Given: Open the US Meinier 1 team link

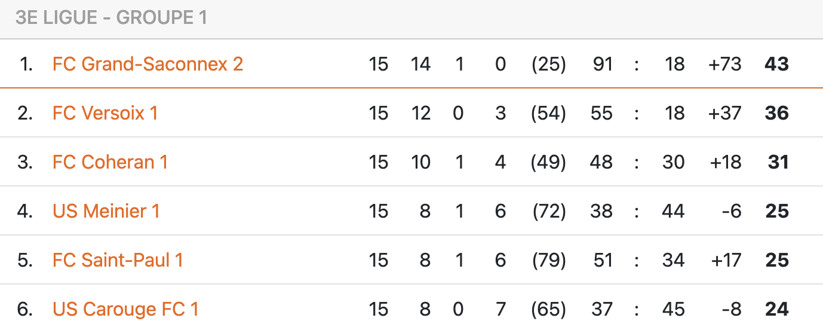Looking at the screenshot, I should tap(106, 211).
